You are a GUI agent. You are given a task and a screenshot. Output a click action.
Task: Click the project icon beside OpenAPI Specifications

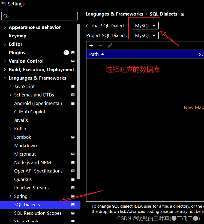pos(73,171)
